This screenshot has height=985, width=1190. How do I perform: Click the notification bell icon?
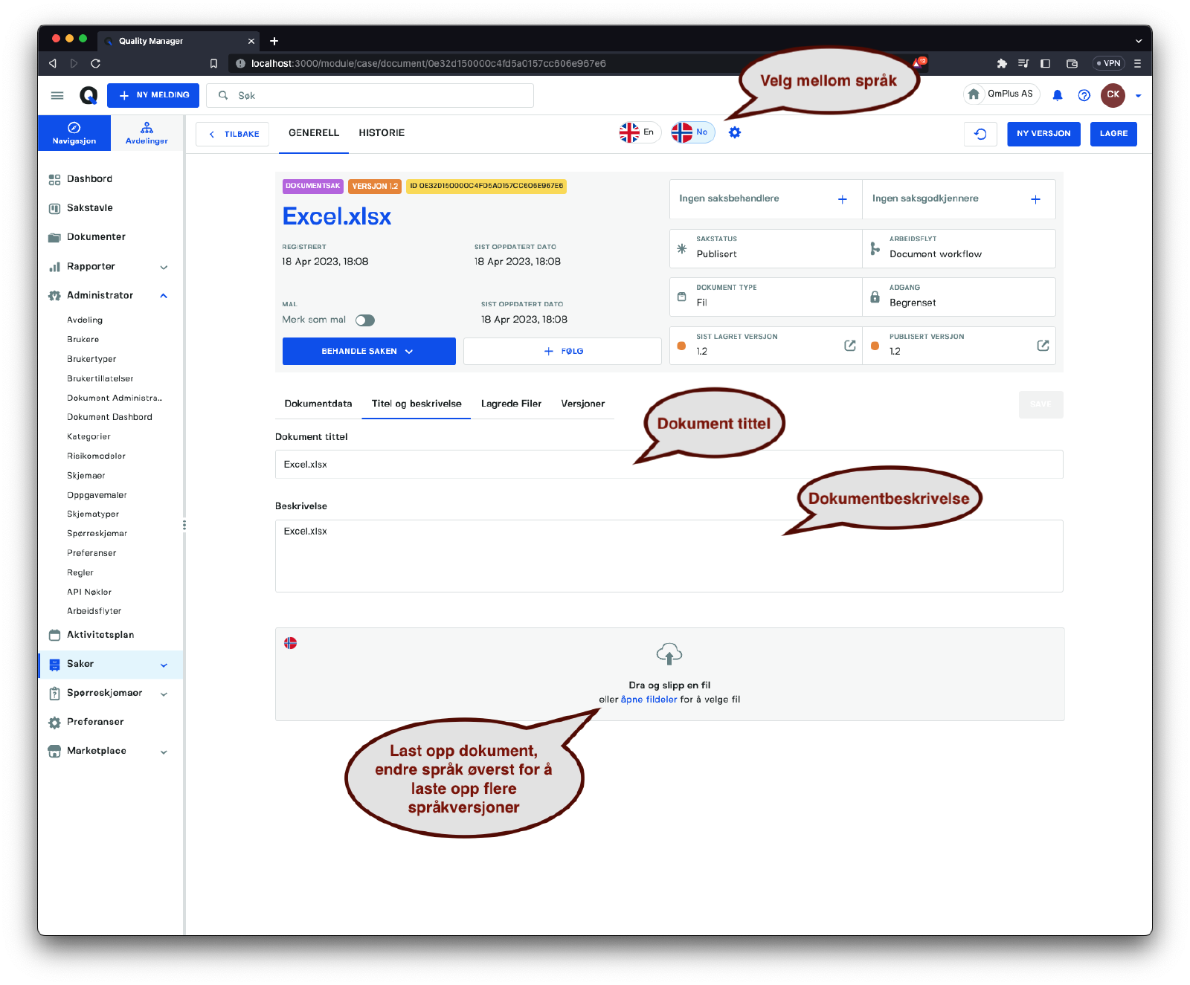point(1057,95)
